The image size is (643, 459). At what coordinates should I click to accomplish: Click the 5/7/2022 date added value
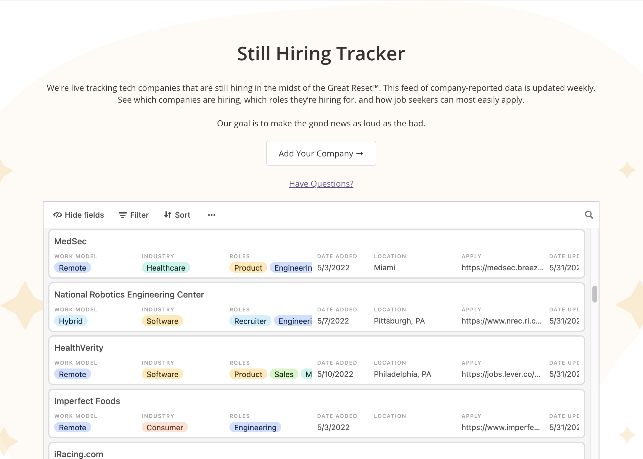tap(333, 321)
